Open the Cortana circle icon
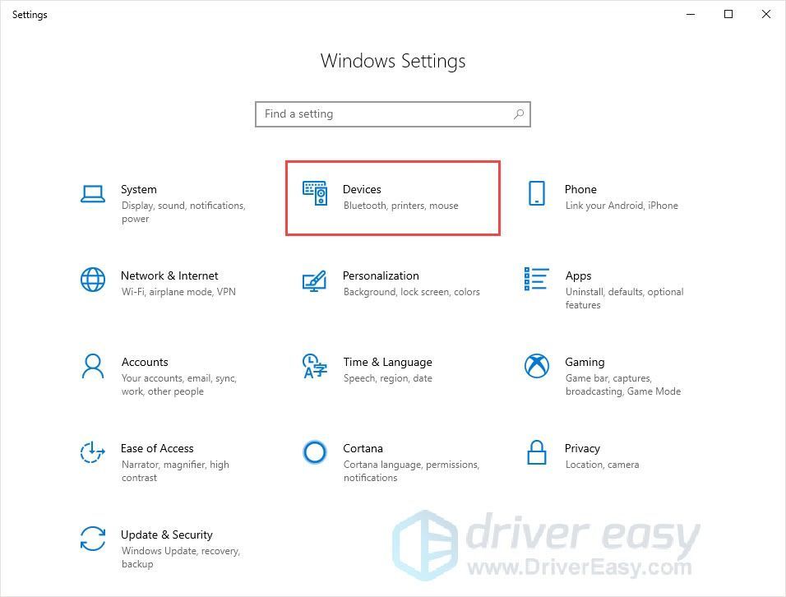Viewport: 786px width, 597px height. [x=315, y=452]
